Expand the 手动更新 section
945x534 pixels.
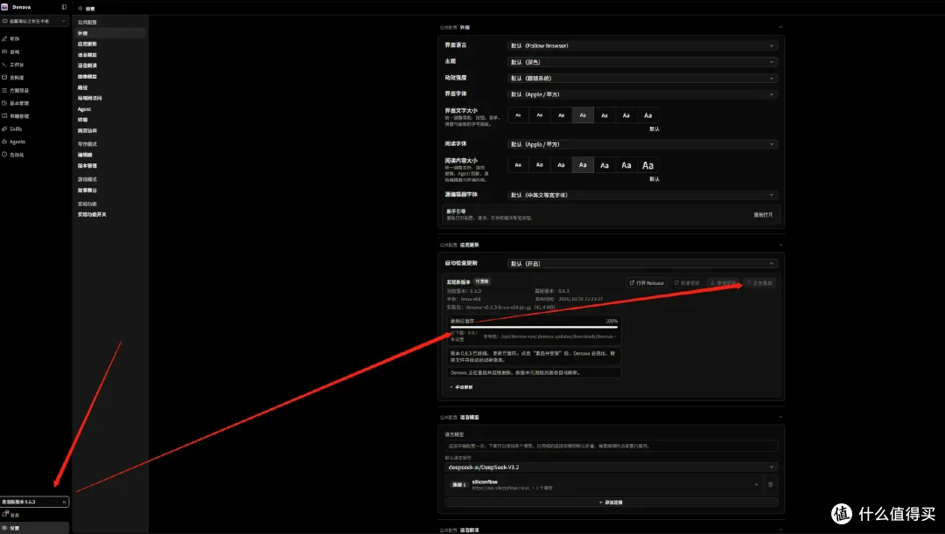point(462,388)
